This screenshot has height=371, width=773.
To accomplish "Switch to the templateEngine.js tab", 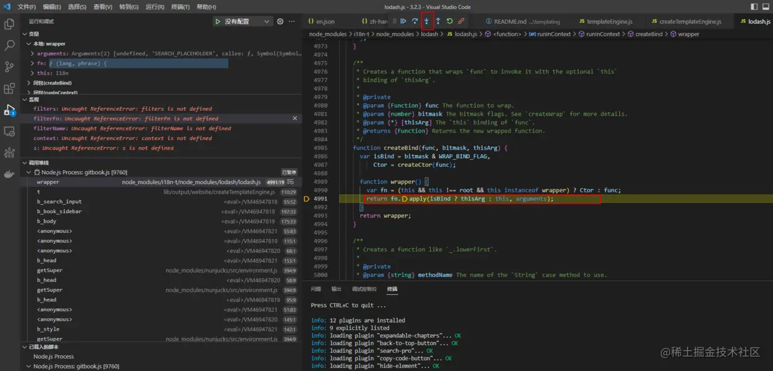I will (609, 21).
